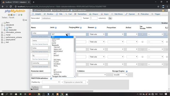
Task: Open the Struktur tab
Action: (48, 14)
